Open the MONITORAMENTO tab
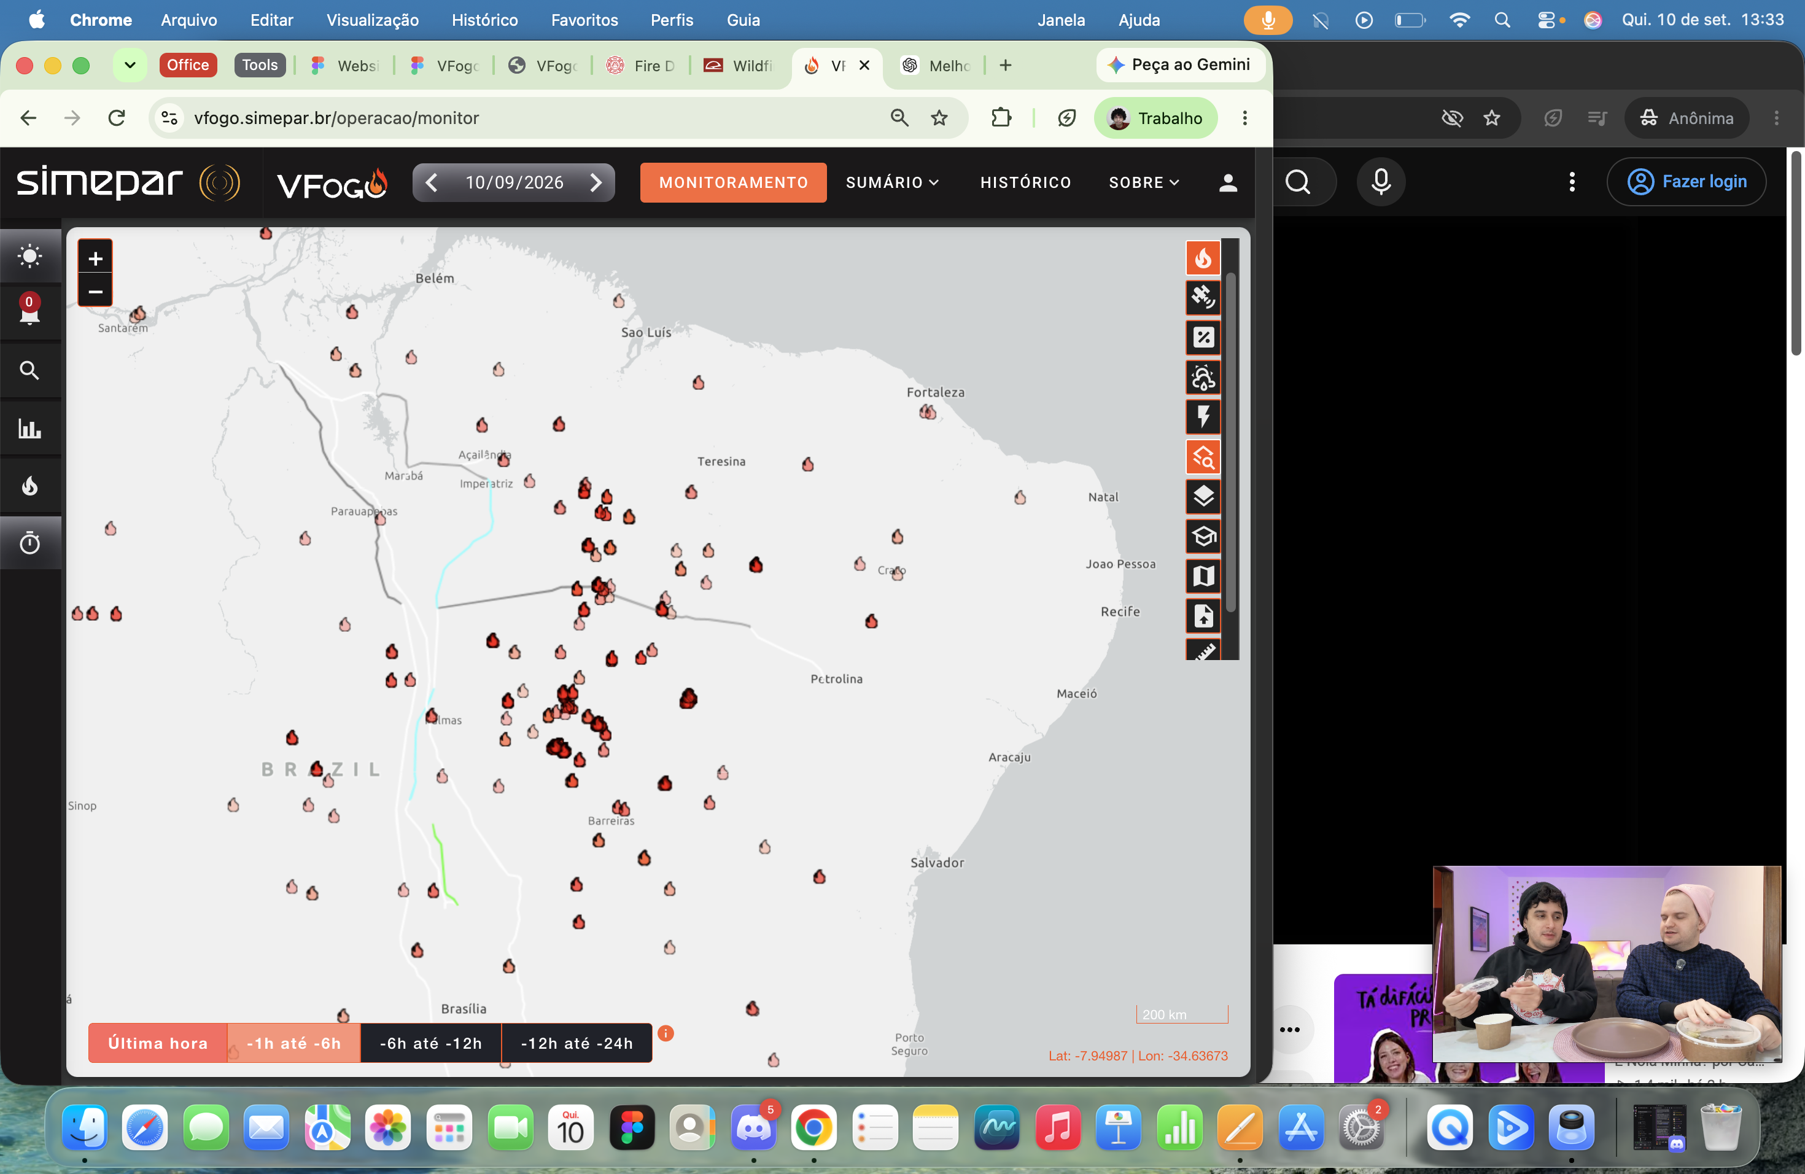This screenshot has height=1174, width=1805. pyautogui.click(x=734, y=183)
